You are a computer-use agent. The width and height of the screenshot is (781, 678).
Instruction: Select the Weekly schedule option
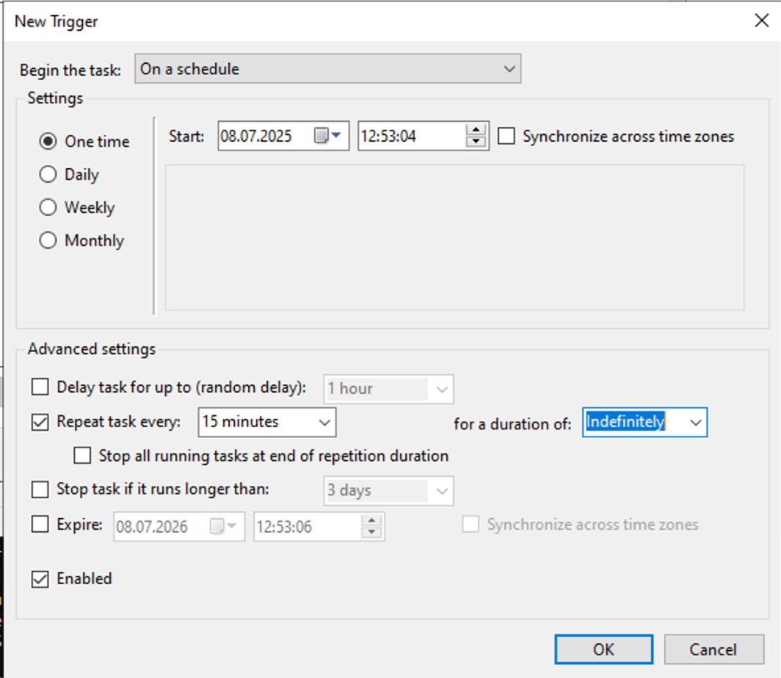pyautogui.click(x=48, y=208)
